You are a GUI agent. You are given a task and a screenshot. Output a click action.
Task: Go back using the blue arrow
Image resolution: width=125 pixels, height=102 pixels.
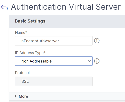tap(4, 7)
